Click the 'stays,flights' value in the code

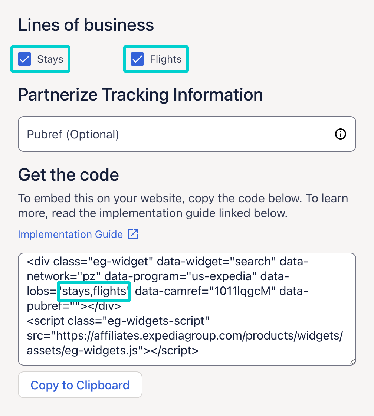94,292
